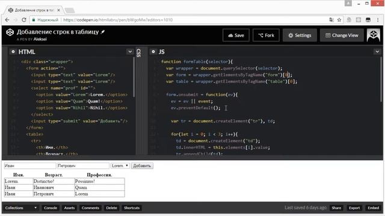Click table cell Quam
385x216 pixels.
pyautogui.click(x=99, y=187)
